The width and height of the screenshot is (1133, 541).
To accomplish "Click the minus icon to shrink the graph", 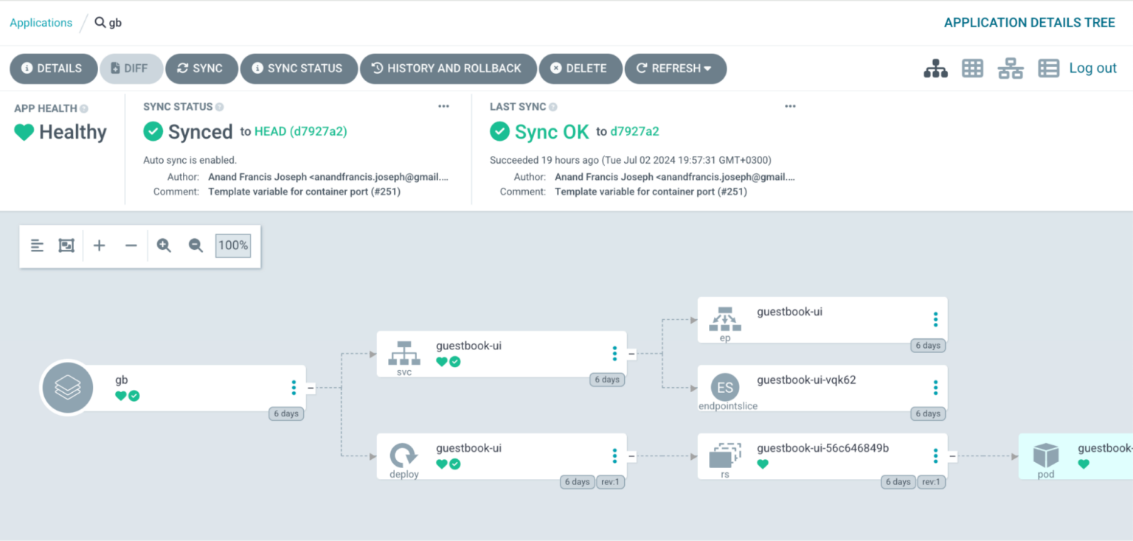I will [131, 245].
